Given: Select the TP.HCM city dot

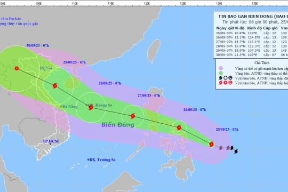Looking at the screenshot, I should [x=51, y=144].
